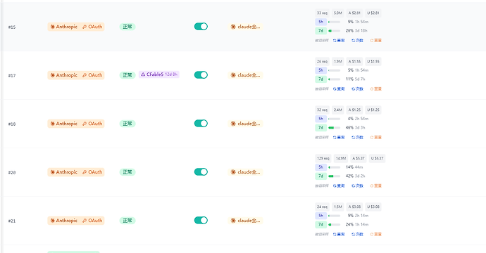The image size is (486, 253).
Task: Click 次数 refresh link for account #18
Action: (x=357, y=137)
